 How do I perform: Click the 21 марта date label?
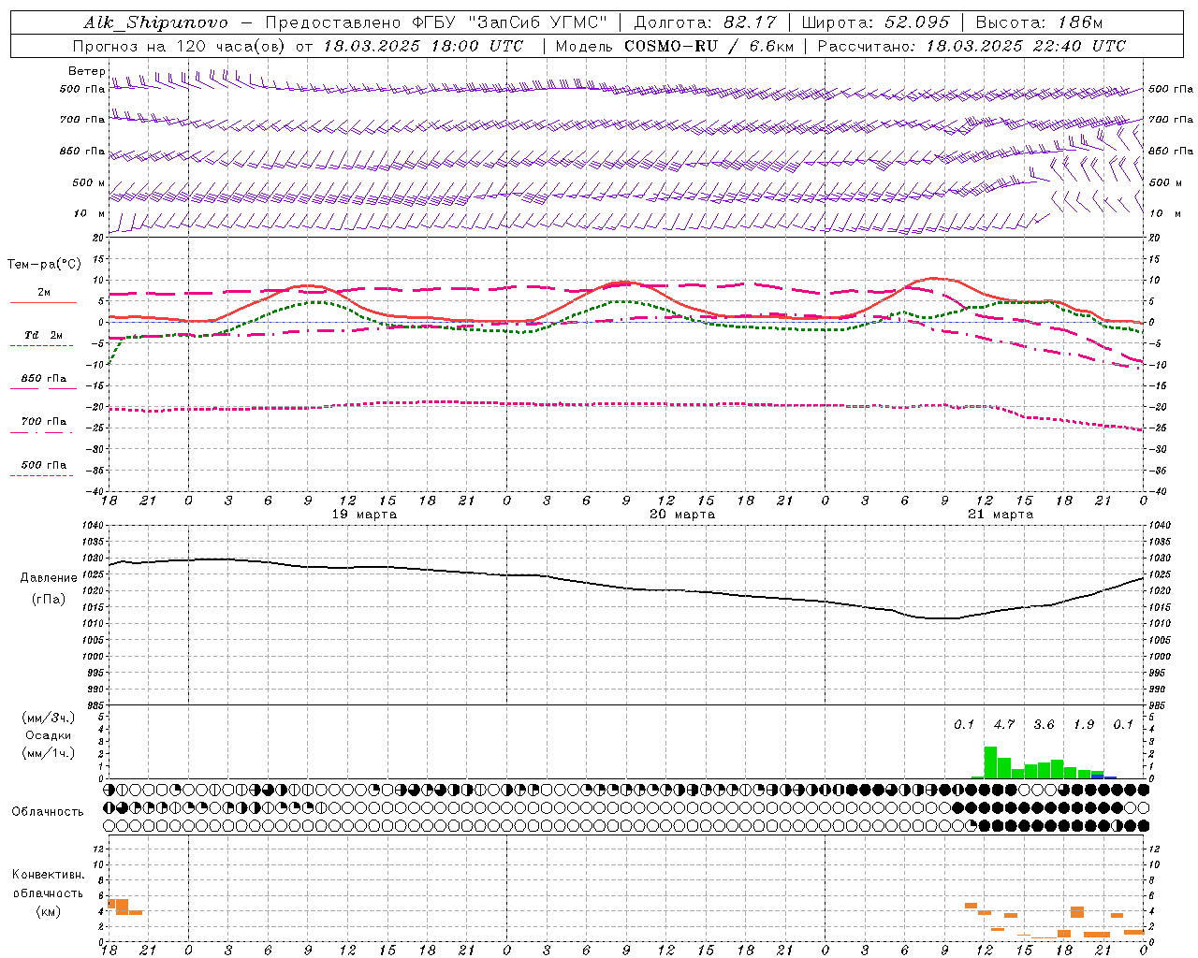(1001, 515)
